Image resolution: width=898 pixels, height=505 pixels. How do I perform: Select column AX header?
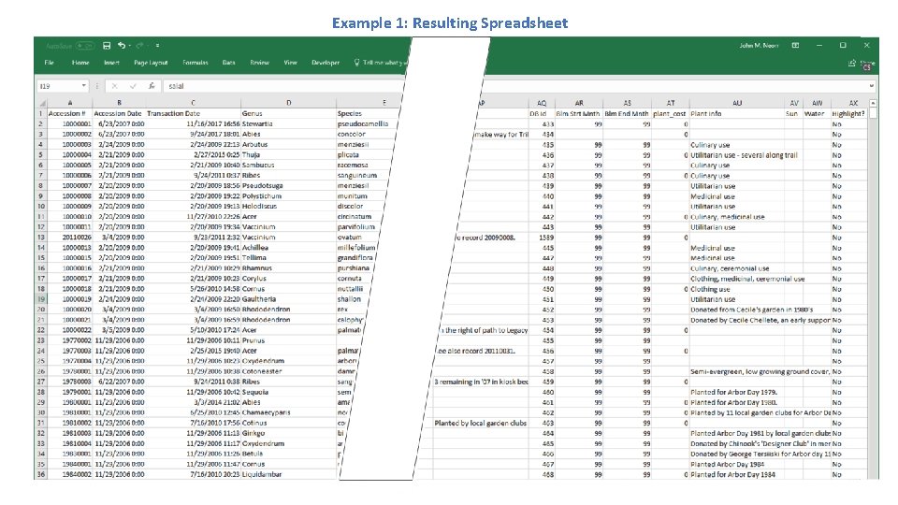(x=853, y=103)
